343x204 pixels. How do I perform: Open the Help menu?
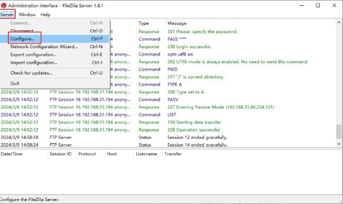tap(45, 15)
